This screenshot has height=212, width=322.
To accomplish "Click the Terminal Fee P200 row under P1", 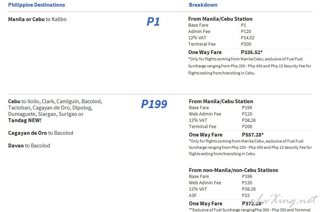I will pos(220,44).
